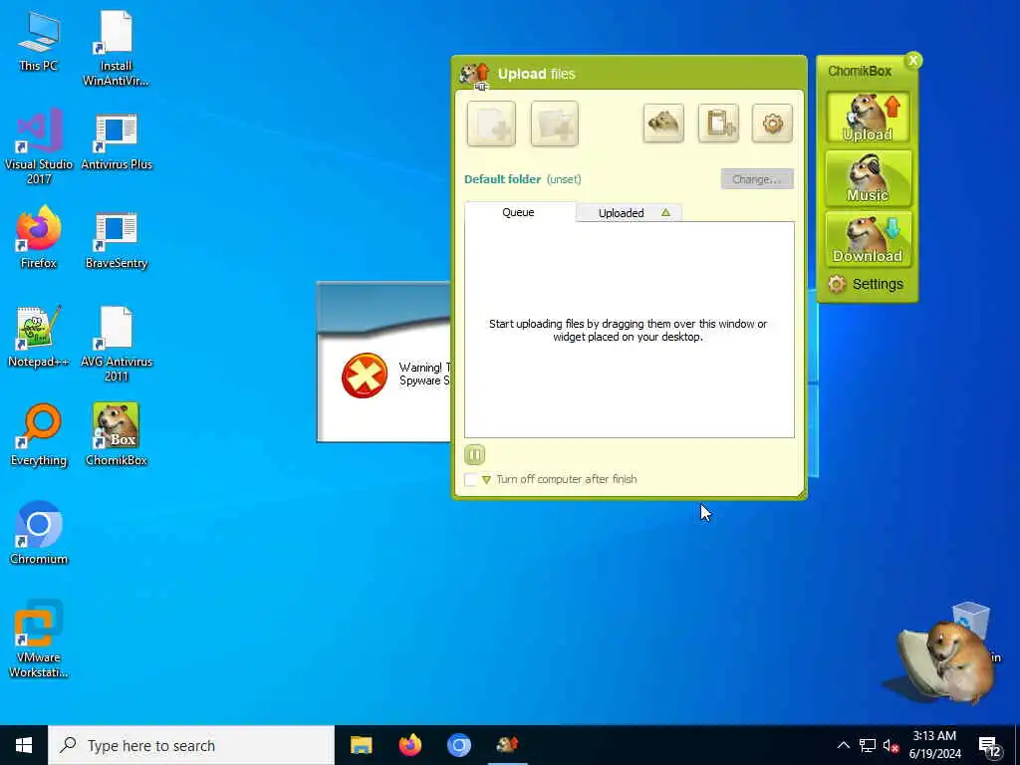
Task: Select the VMware Workstation desktop shortcut
Action: [x=39, y=638]
